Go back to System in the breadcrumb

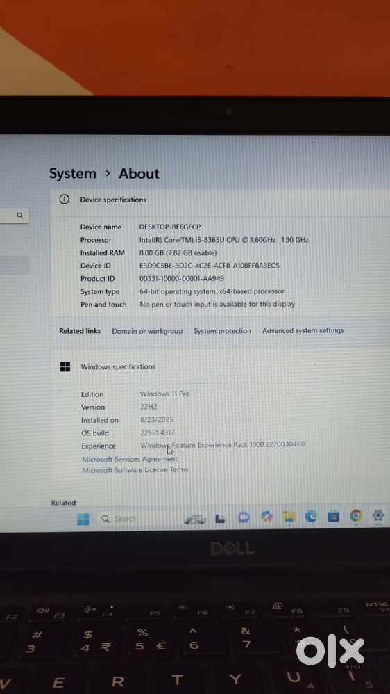72,174
